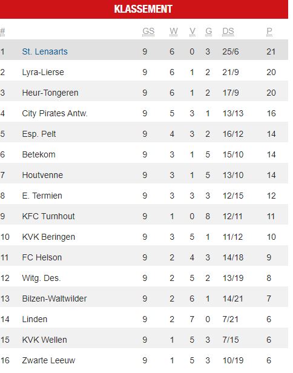Viewport: 293px width, 373px height.
Task: Click the Zwarte Leeuw team name
Action: [48, 360]
